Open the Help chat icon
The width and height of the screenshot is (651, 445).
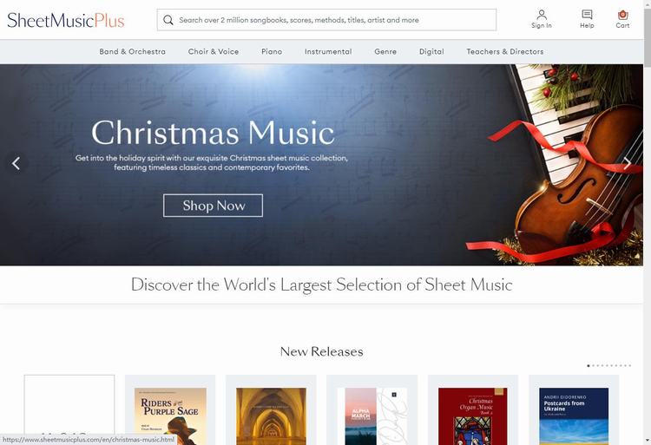(587, 15)
